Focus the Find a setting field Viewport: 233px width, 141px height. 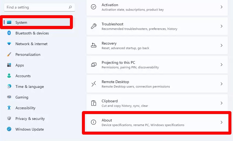coord(40,7)
